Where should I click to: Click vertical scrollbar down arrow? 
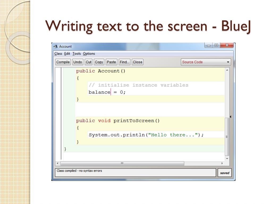(x=227, y=159)
